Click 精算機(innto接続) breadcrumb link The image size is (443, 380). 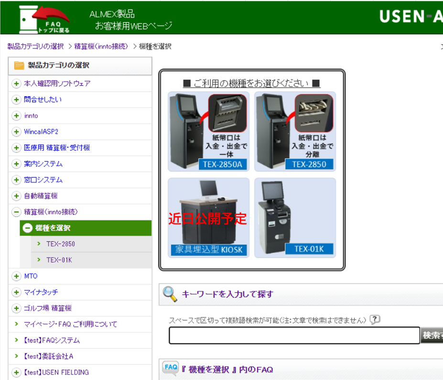[x=101, y=46]
